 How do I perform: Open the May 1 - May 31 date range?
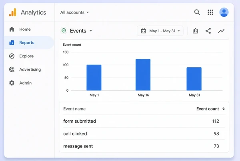[x=160, y=31]
